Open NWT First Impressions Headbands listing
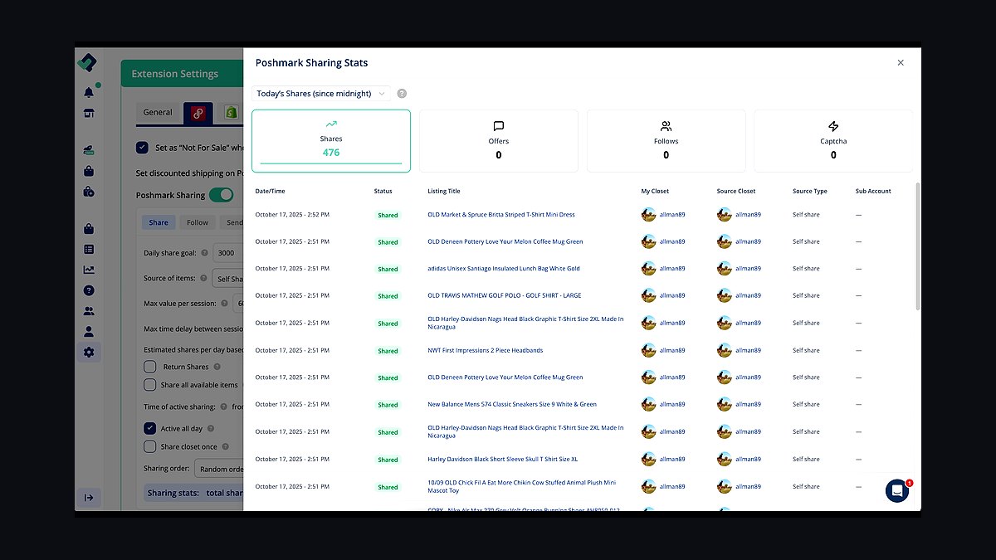Viewport: 996px width, 560px height. 486,350
